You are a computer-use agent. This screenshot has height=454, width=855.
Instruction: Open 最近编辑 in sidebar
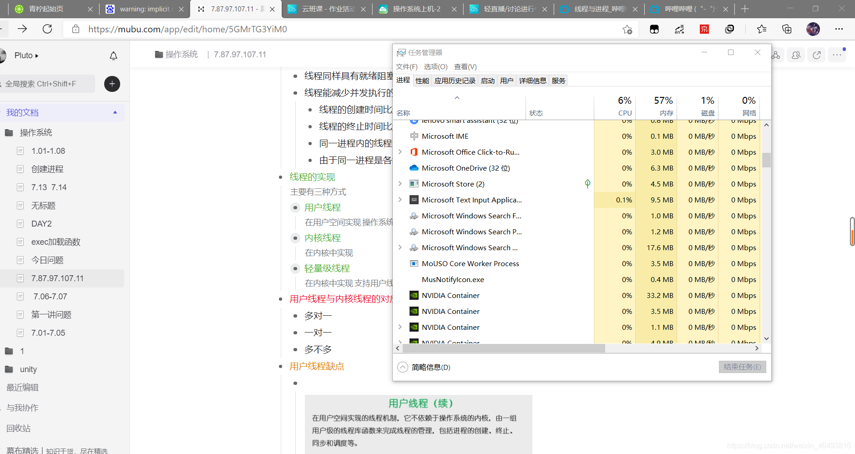pos(22,387)
